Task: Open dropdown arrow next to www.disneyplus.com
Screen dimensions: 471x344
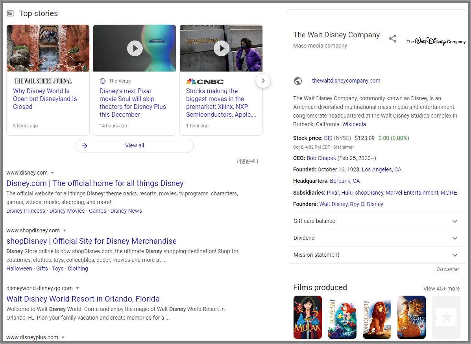Action: pyautogui.click(x=63, y=338)
